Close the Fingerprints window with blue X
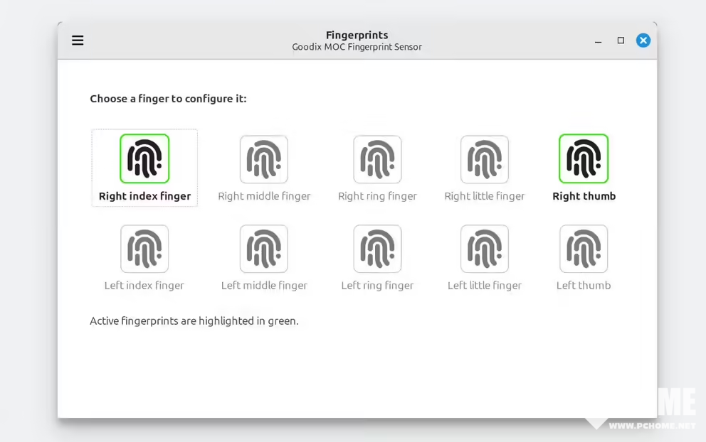The height and width of the screenshot is (442, 706). pyautogui.click(x=643, y=41)
